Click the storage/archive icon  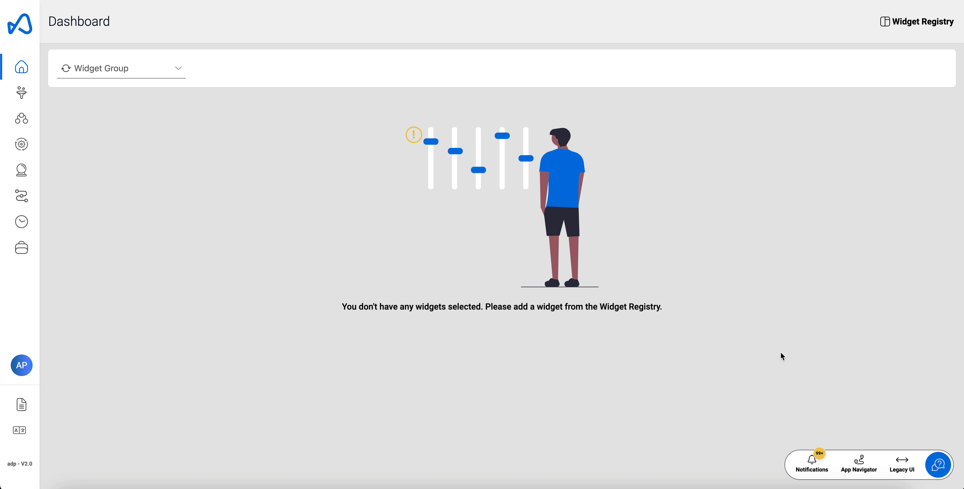click(x=21, y=248)
